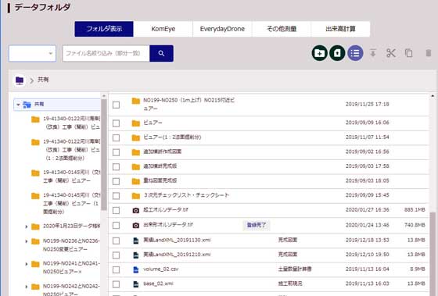Tick checkbox for volume_02.csv

[x=116, y=269]
